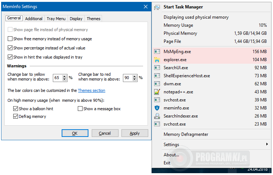Increase the red bar threshold spinner

(135, 76)
